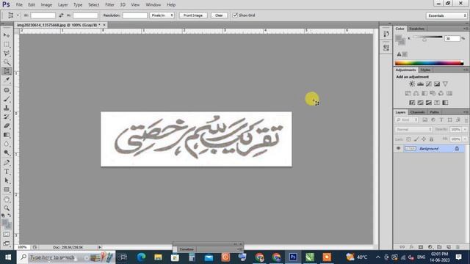The image size is (470, 264).
Task: Swap width and height values icon
Action: (x=61, y=15)
